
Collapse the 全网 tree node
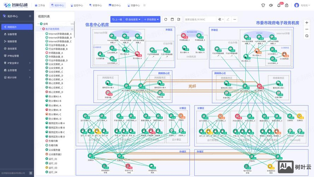pos(38,24)
